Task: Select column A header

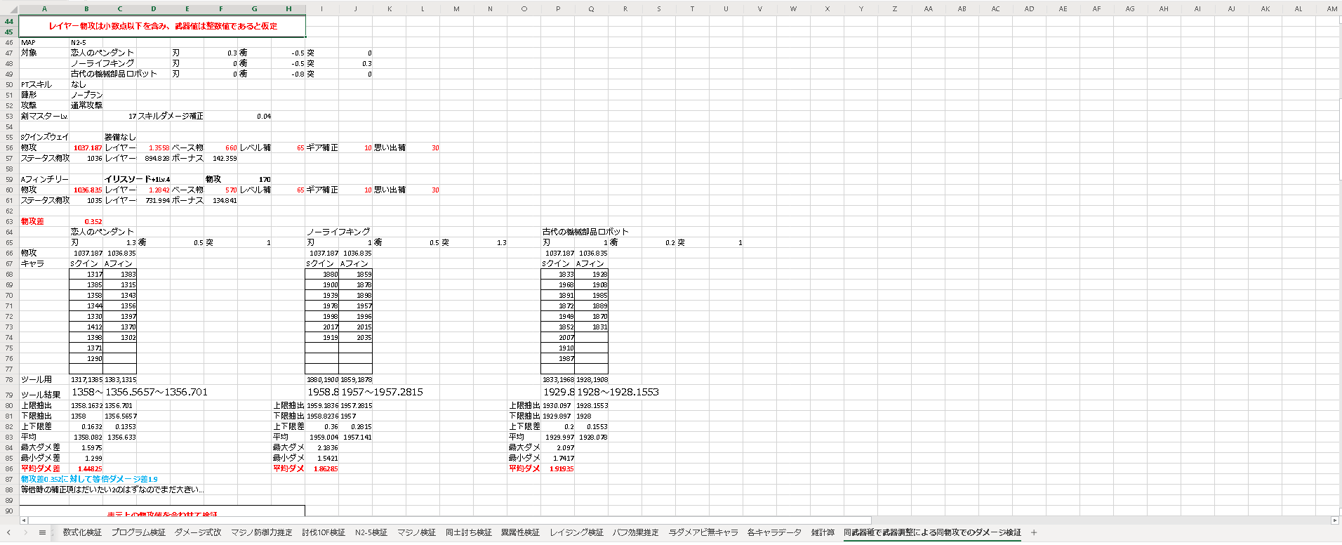Action: pos(44,9)
